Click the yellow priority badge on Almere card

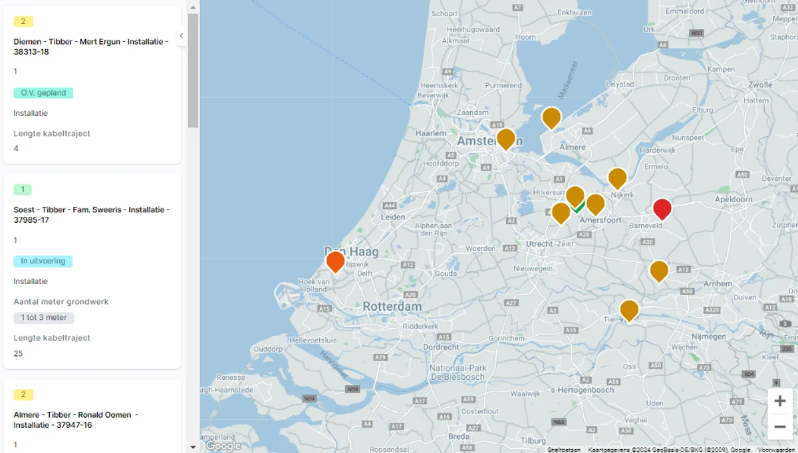tap(23, 394)
